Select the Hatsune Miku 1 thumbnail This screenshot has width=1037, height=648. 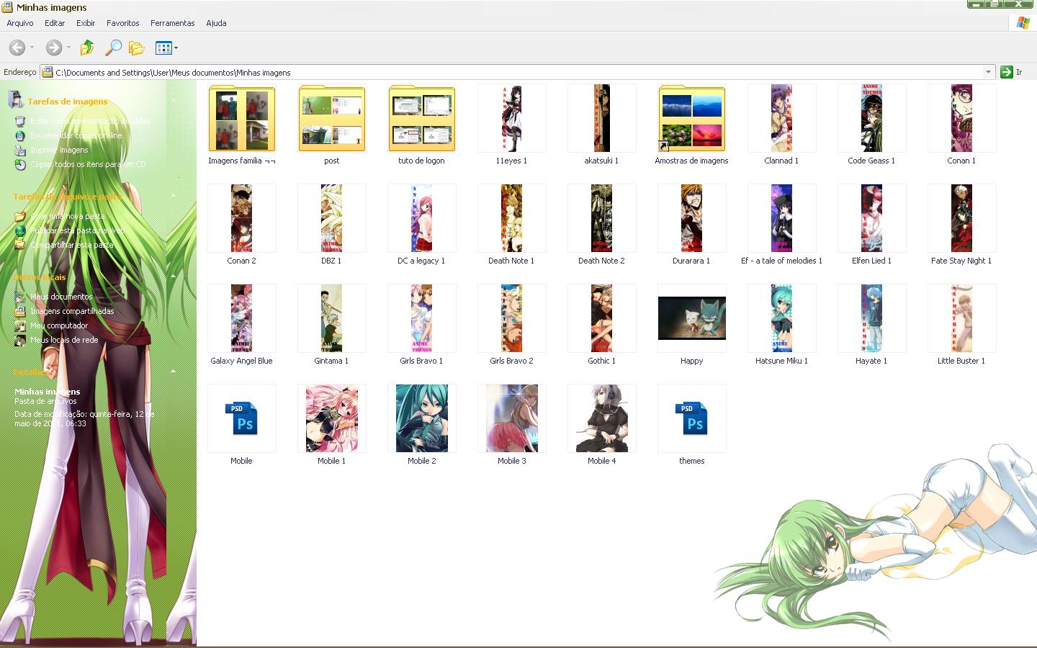[x=781, y=318]
